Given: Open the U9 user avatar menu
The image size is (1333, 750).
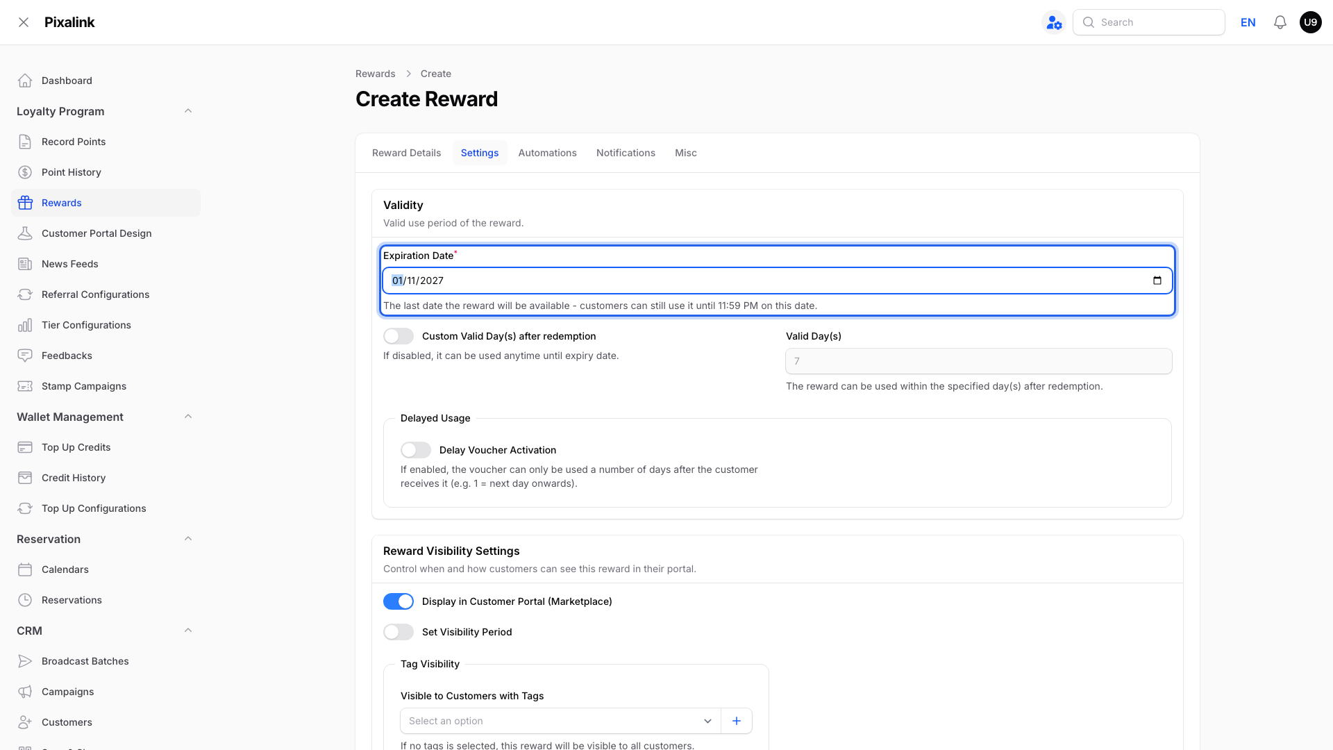Looking at the screenshot, I should tap(1310, 22).
